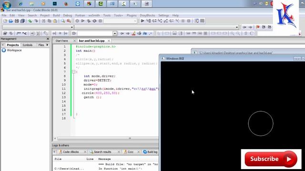305x171 pixels.
Task: Open Find with magnifier icon
Action: [x=63, y=21]
